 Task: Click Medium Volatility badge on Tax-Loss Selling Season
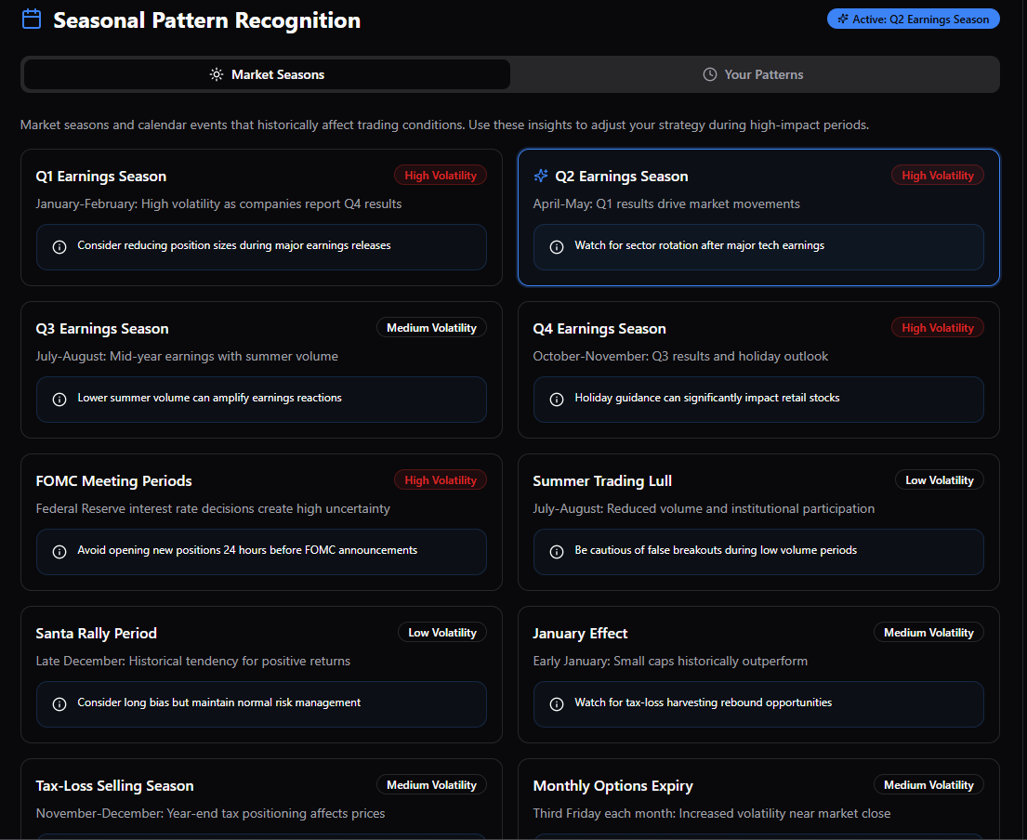431,785
